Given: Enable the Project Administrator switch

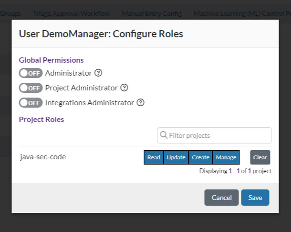Looking at the screenshot, I should pos(31,88).
